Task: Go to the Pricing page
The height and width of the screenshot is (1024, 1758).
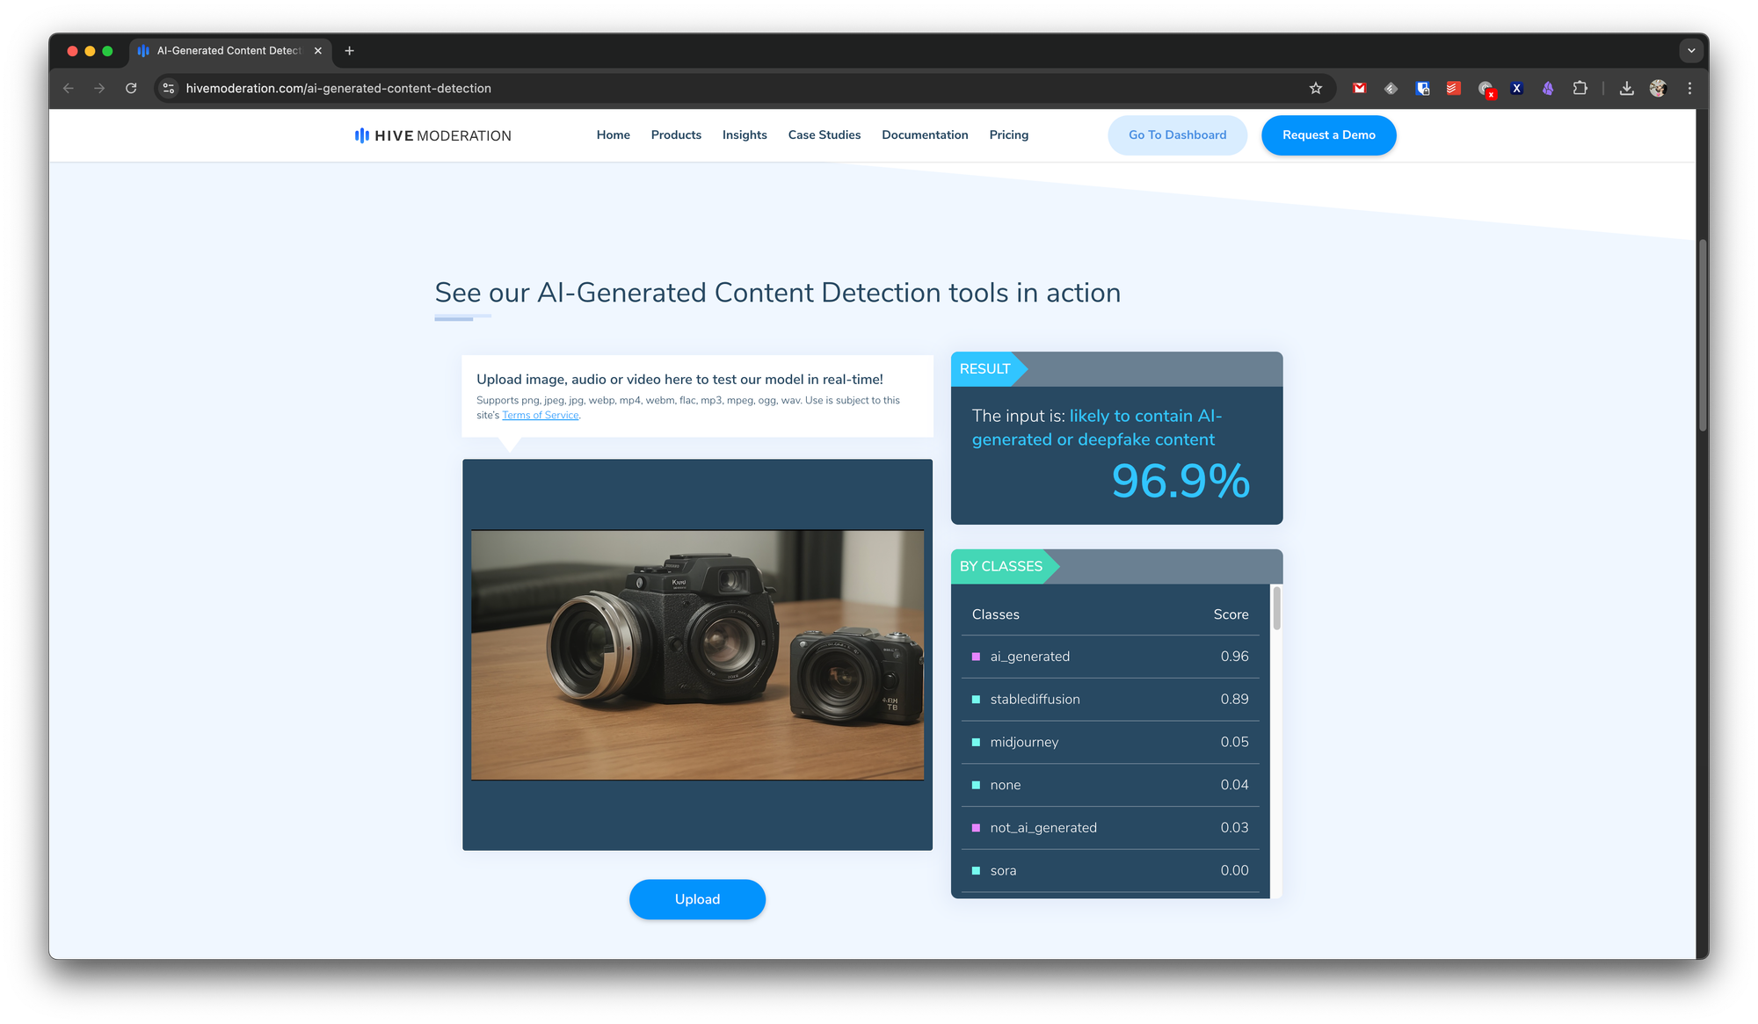Action: 1008,134
